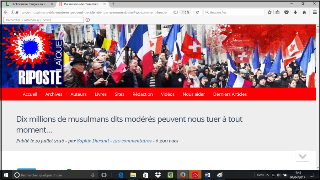
Task: Toggle Reader View in address bar
Action: [176, 12]
